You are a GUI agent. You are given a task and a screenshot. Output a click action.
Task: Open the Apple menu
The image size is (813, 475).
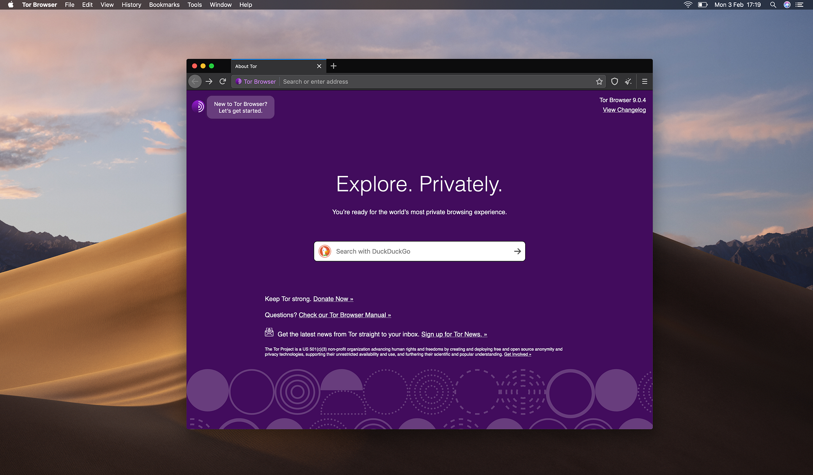[x=11, y=5]
